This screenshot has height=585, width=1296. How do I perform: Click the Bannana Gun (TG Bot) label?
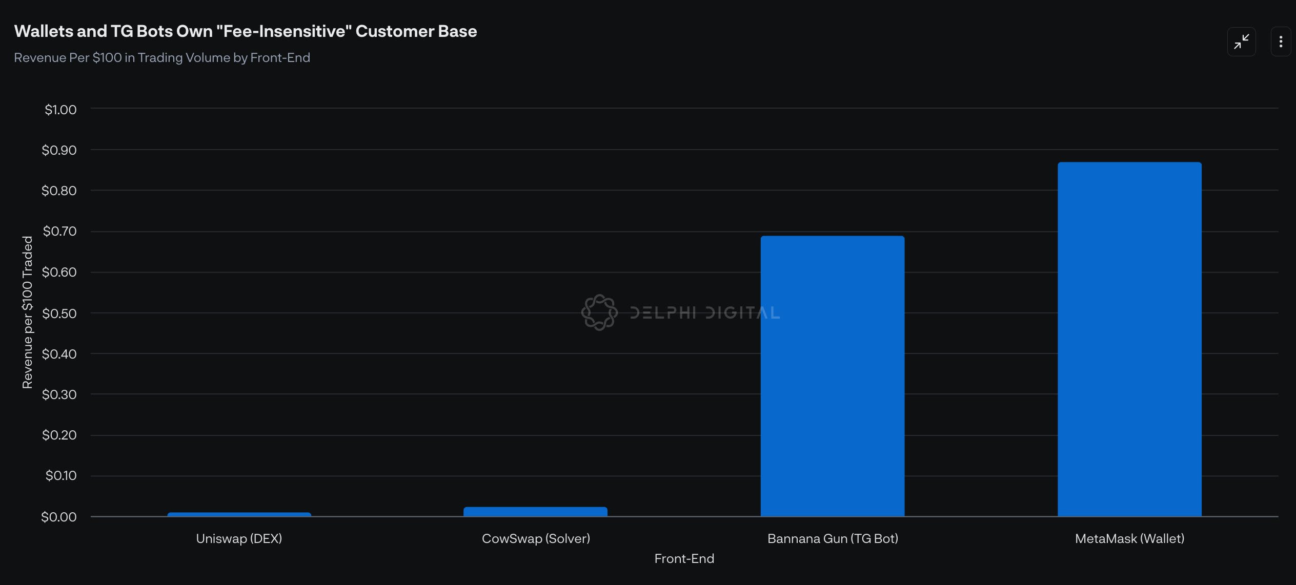(832, 538)
